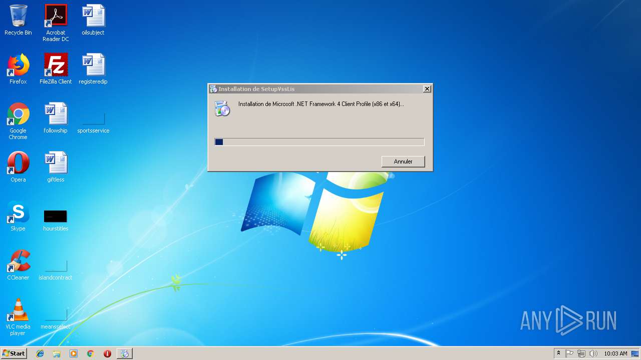Open Chrome from the taskbar
Screen dimensions: 641x360
click(91, 353)
